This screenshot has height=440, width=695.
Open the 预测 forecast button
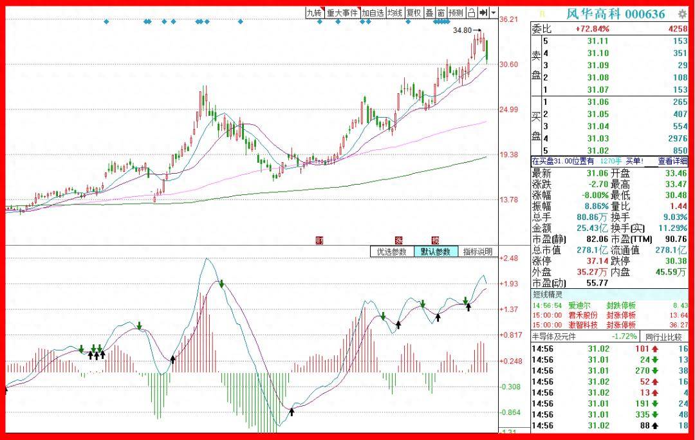click(456, 13)
